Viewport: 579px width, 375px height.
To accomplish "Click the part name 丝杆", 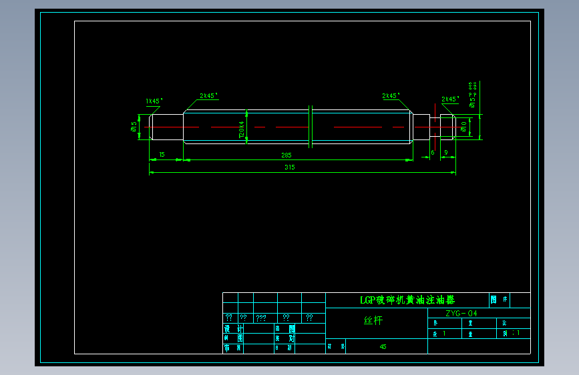I will click(373, 320).
